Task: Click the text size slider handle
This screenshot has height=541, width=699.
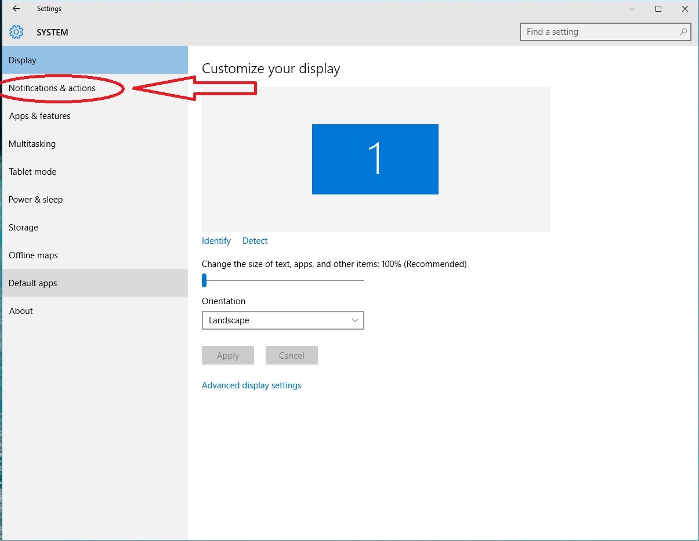Action: (x=204, y=280)
